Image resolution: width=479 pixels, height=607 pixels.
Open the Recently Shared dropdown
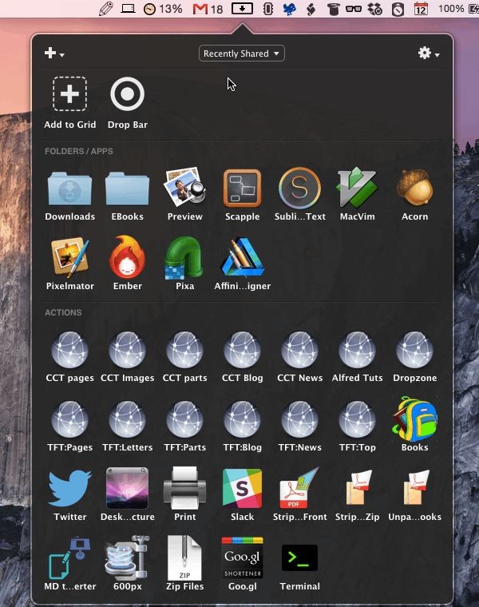point(242,54)
